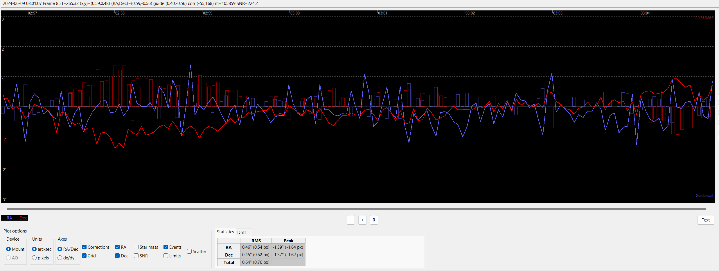Click the minus zoom-out button
719x271 pixels.
[351, 220]
